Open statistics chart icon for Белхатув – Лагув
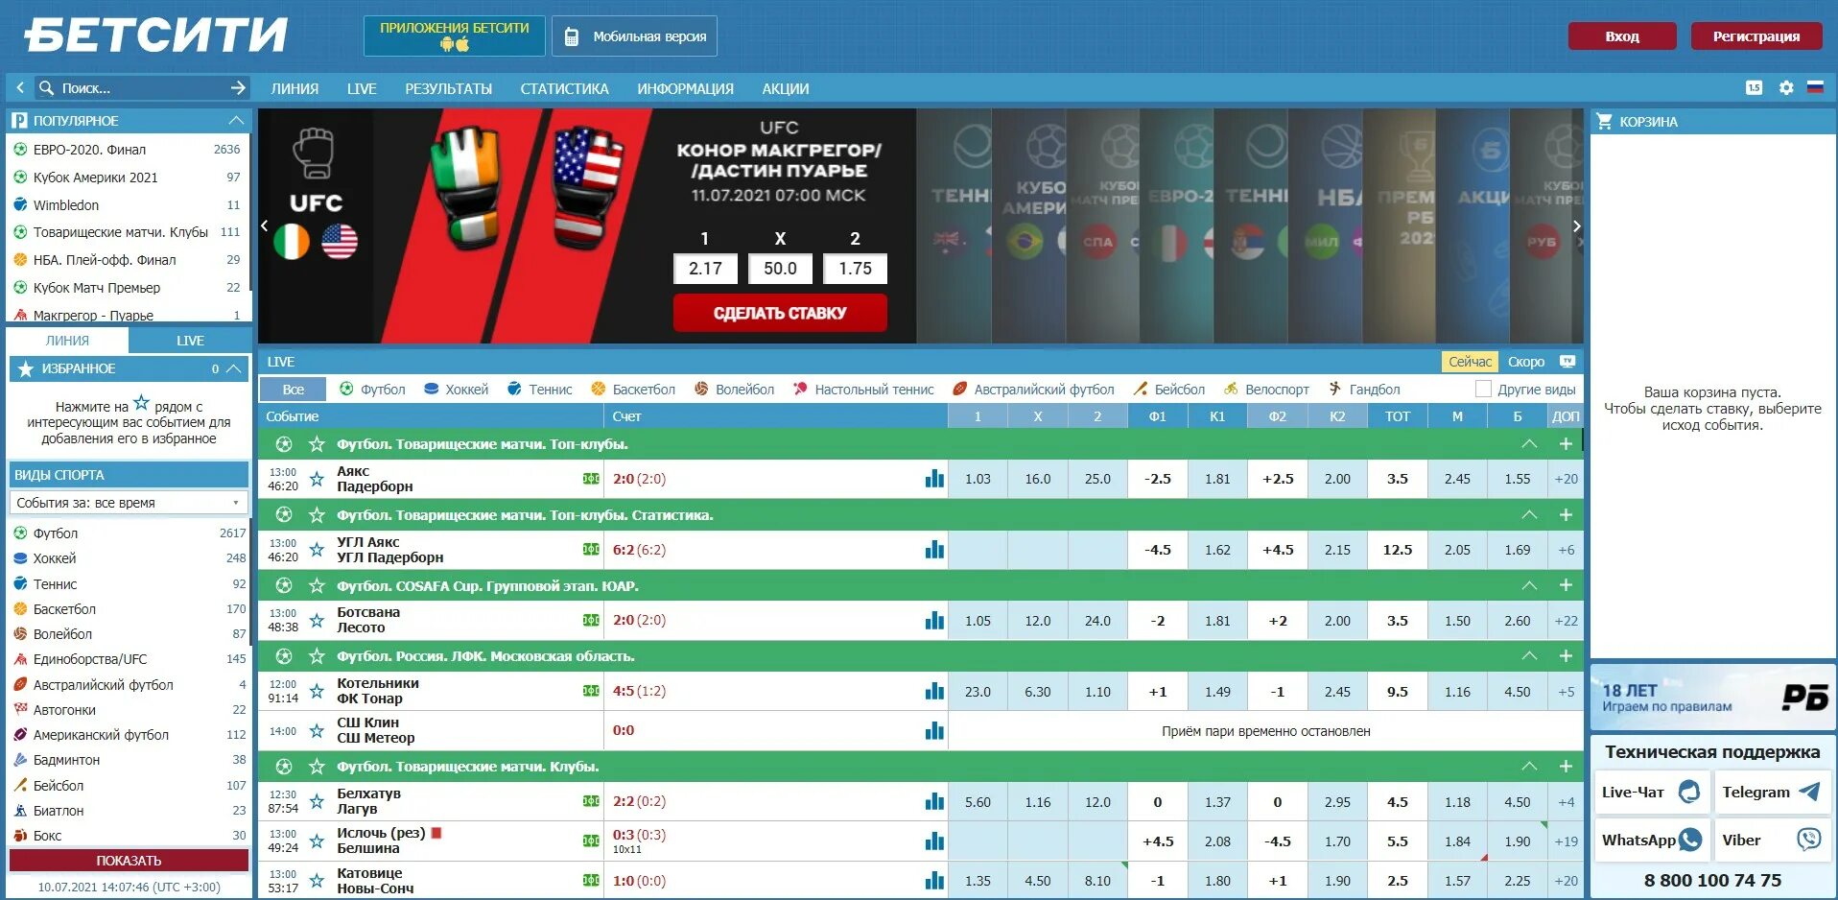 934,801
